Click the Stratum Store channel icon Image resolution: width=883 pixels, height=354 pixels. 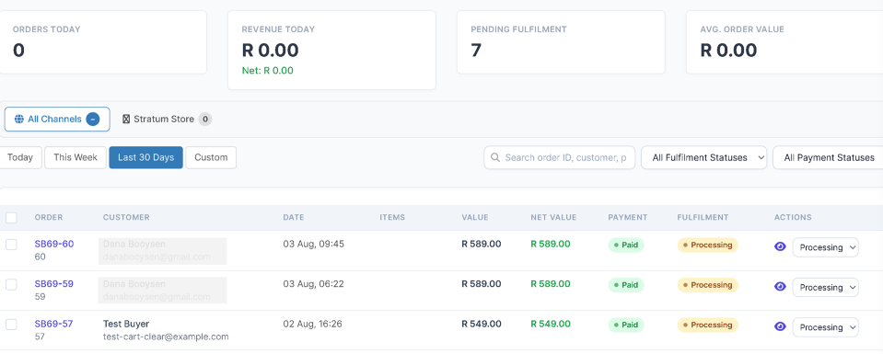point(126,120)
